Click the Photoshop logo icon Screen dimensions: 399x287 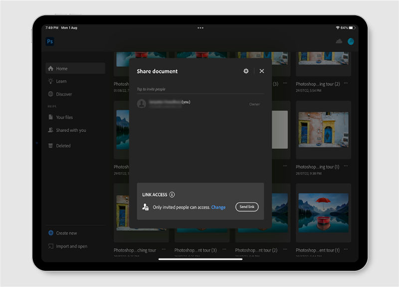point(49,41)
